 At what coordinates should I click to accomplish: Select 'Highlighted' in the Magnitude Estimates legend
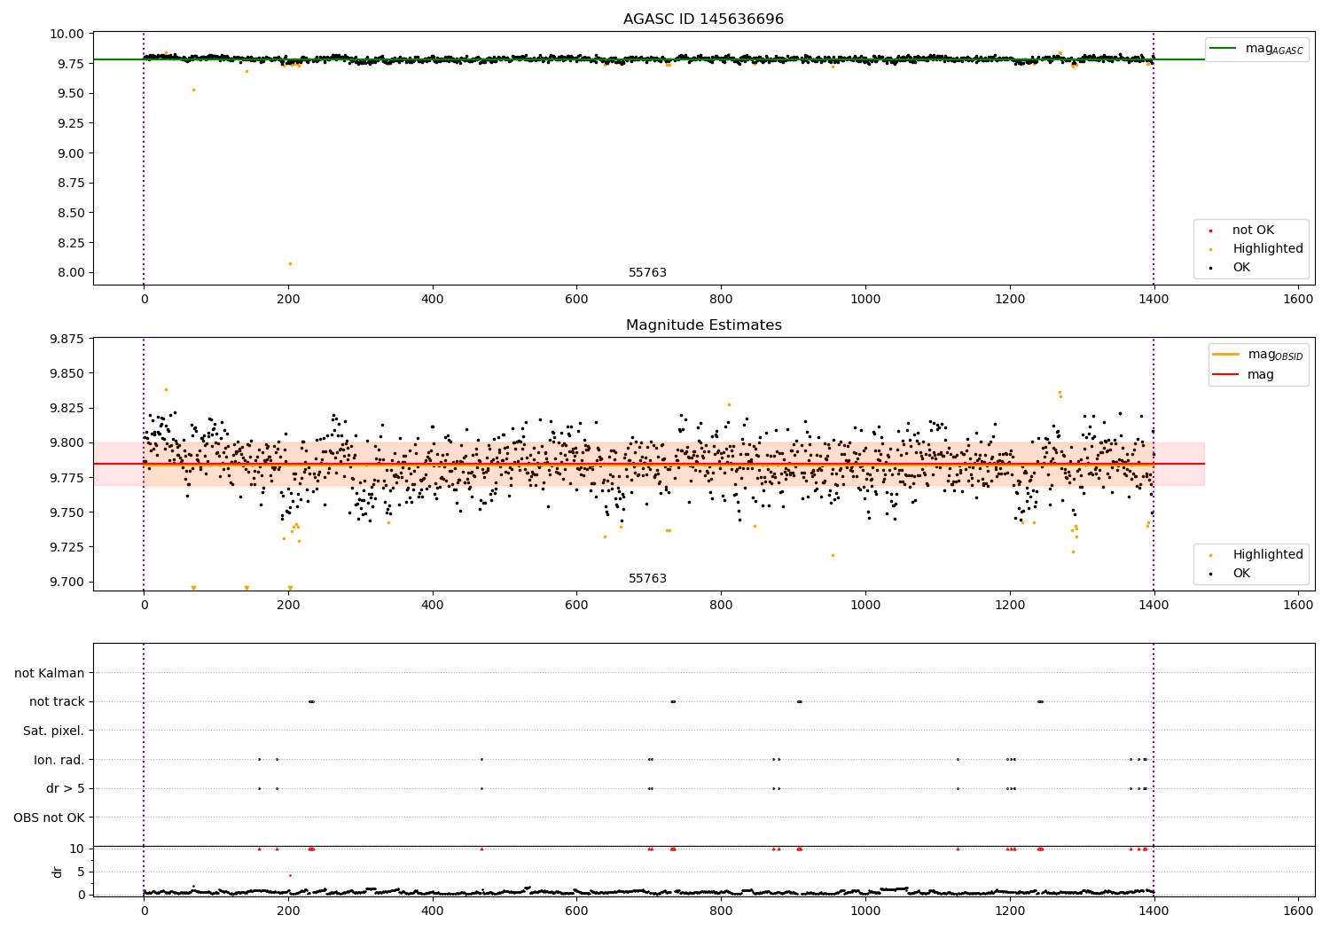click(1268, 555)
